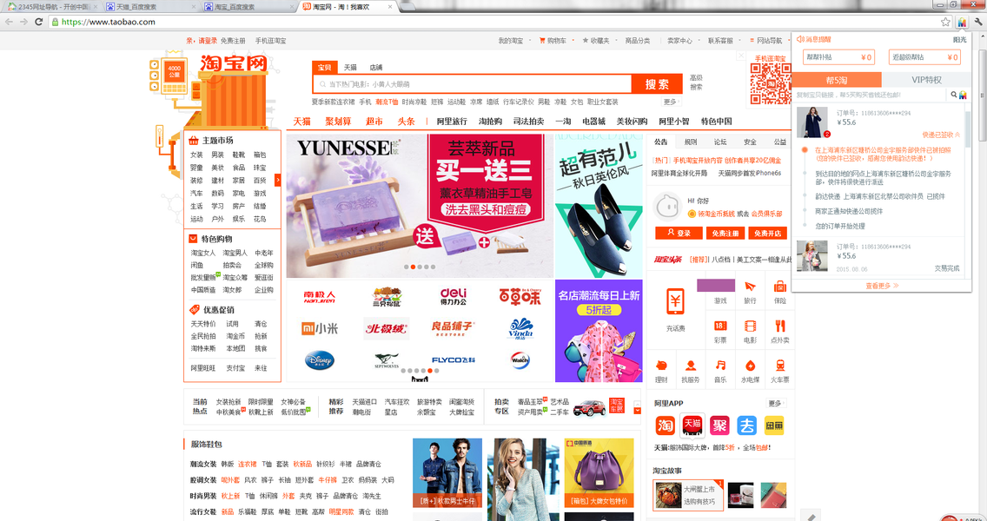This screenshot has width=987, height=521.
Task: Switch to the 帮5淘 tab
Action: [837, 80]
